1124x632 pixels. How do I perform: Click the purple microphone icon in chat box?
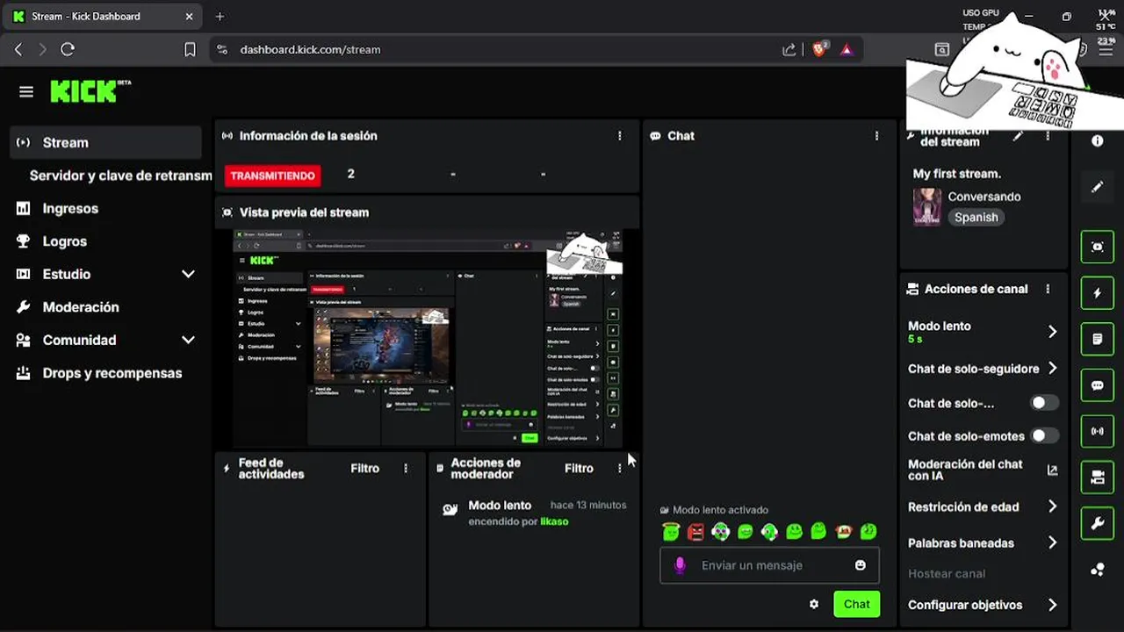pos(680,565)
